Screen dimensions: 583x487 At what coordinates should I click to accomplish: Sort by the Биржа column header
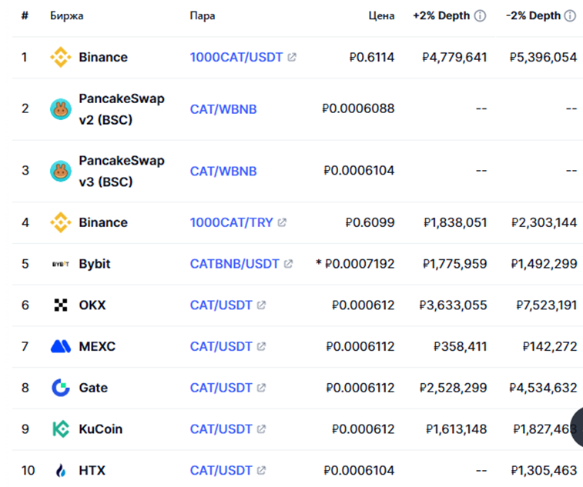click(x=66, y=16)
